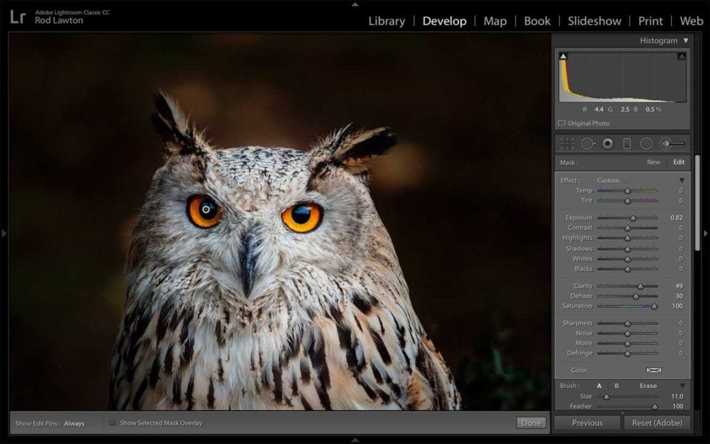The image size is (710, 444).
Task: Click the shadow clipping indicator in histogram
Action: tap(563, 56)
